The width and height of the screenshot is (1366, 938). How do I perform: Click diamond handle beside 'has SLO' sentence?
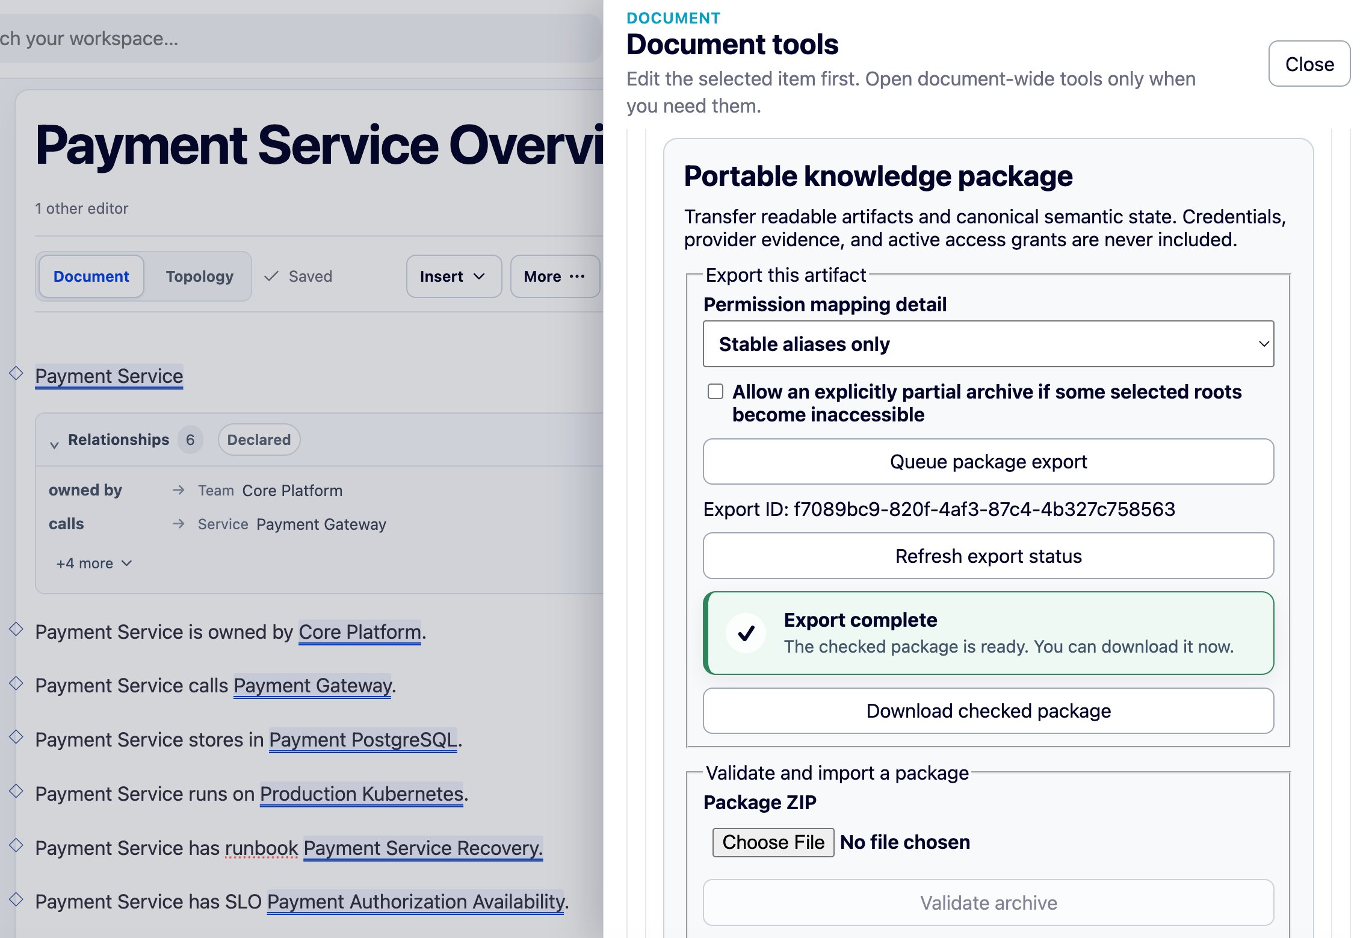click(x=16, y=899)
